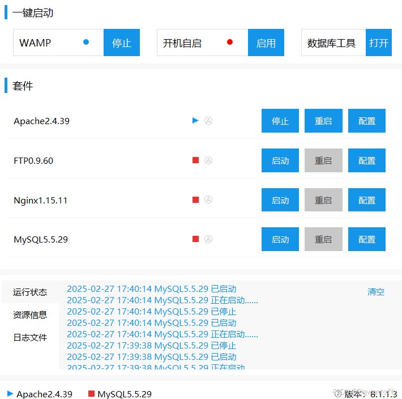This screenshot has width=402, height=399.
Task: Toggle Apache2.4.39 auto-start A icon
Action: tap(208, 121)
